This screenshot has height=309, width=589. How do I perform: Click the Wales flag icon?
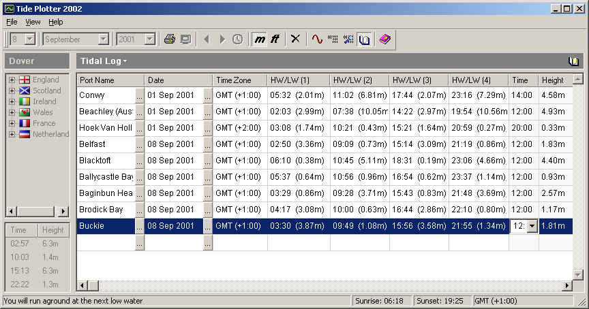[25, 112]
